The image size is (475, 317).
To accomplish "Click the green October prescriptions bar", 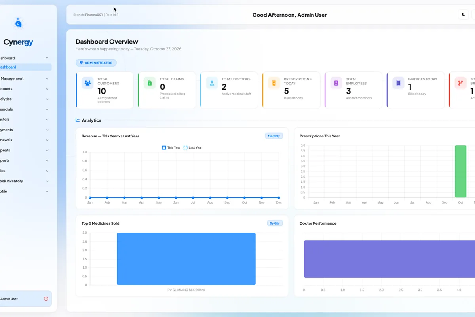I will (x=460, y=171).
